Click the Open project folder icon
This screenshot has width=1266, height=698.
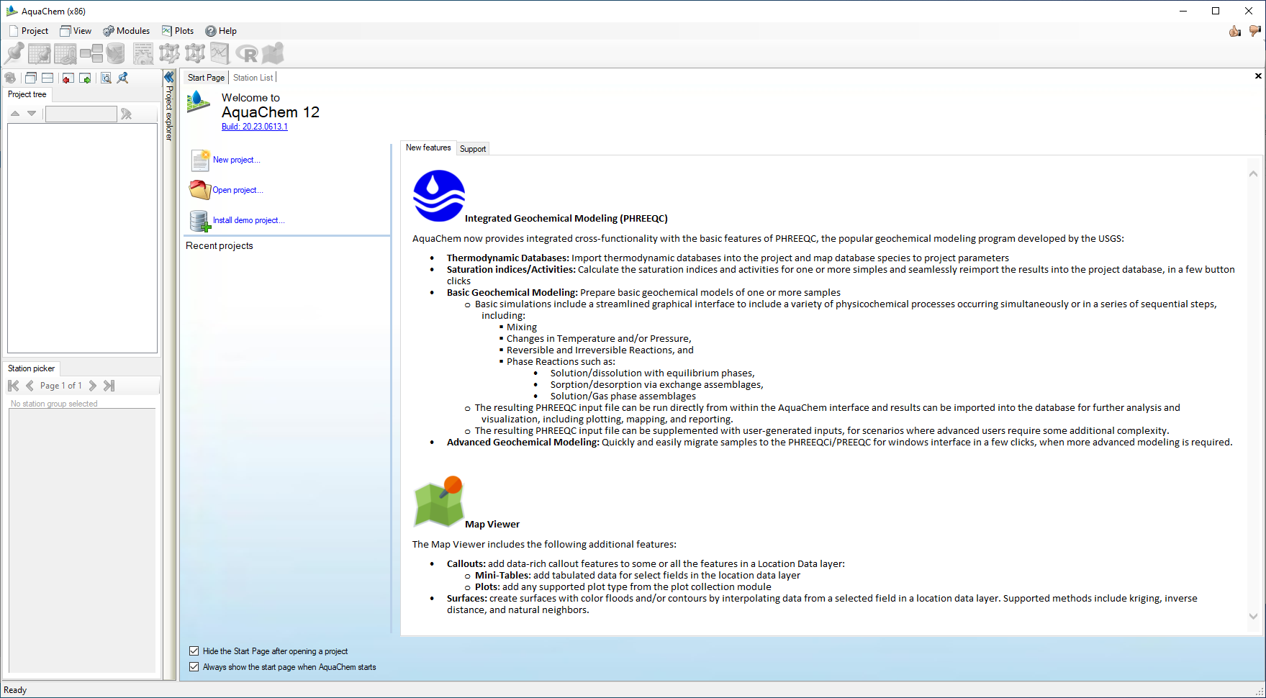tap(199, 190)
